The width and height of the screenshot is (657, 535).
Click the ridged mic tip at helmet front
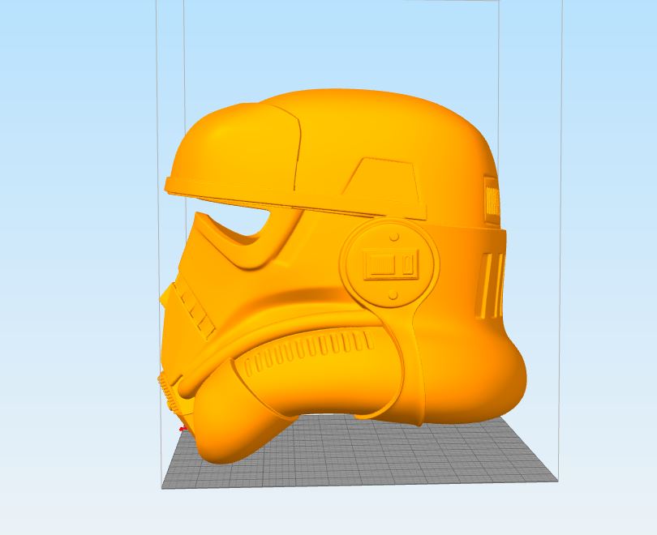click(170, 388)
